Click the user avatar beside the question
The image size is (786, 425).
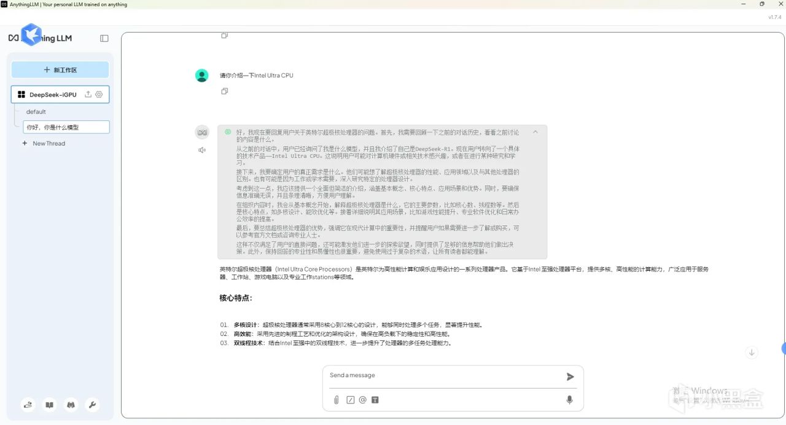tap(202, 76)
